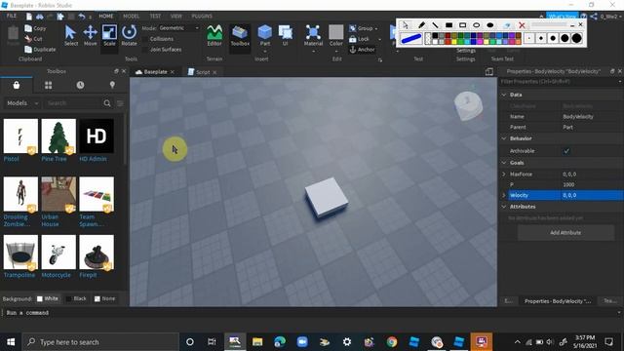
Task: Select the pencil tool in drawing overlay
Action: point(421,25)
